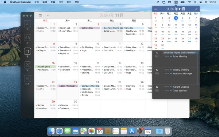Click location arrow icon in menu bar
219x137 pixels.
[158, 2]
